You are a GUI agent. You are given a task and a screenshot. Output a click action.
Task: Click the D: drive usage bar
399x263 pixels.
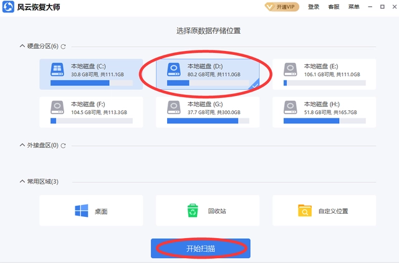pyautogui.click(x=208, y=83)
